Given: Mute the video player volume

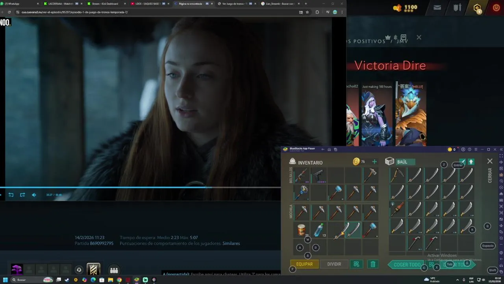Looking at the screenshot, I should click(x=34, y=195).
